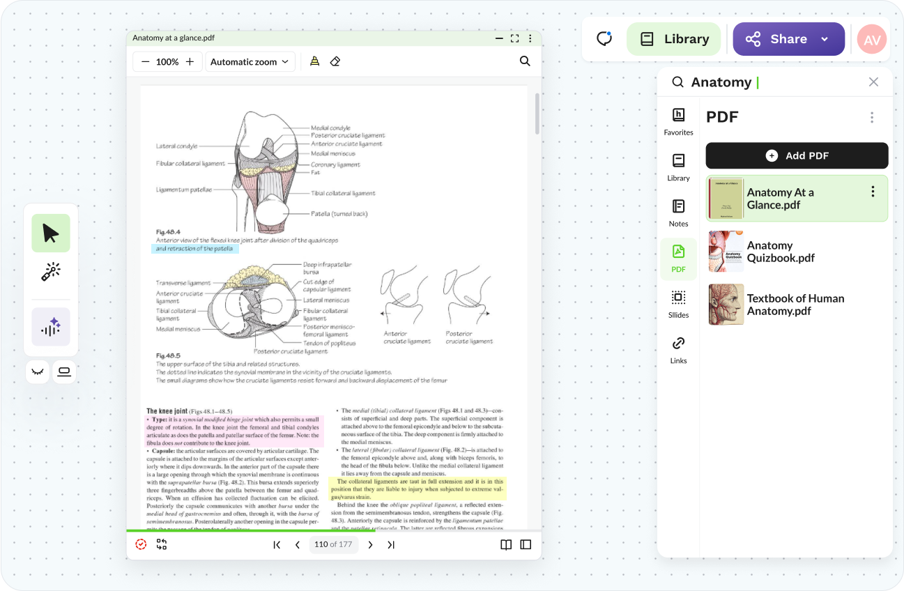Image resolution: width=904 pixels, height=591 pixels.
Task: Click the blue highlighted 'and retraction of the patella' text
Action: pos(195,249)
